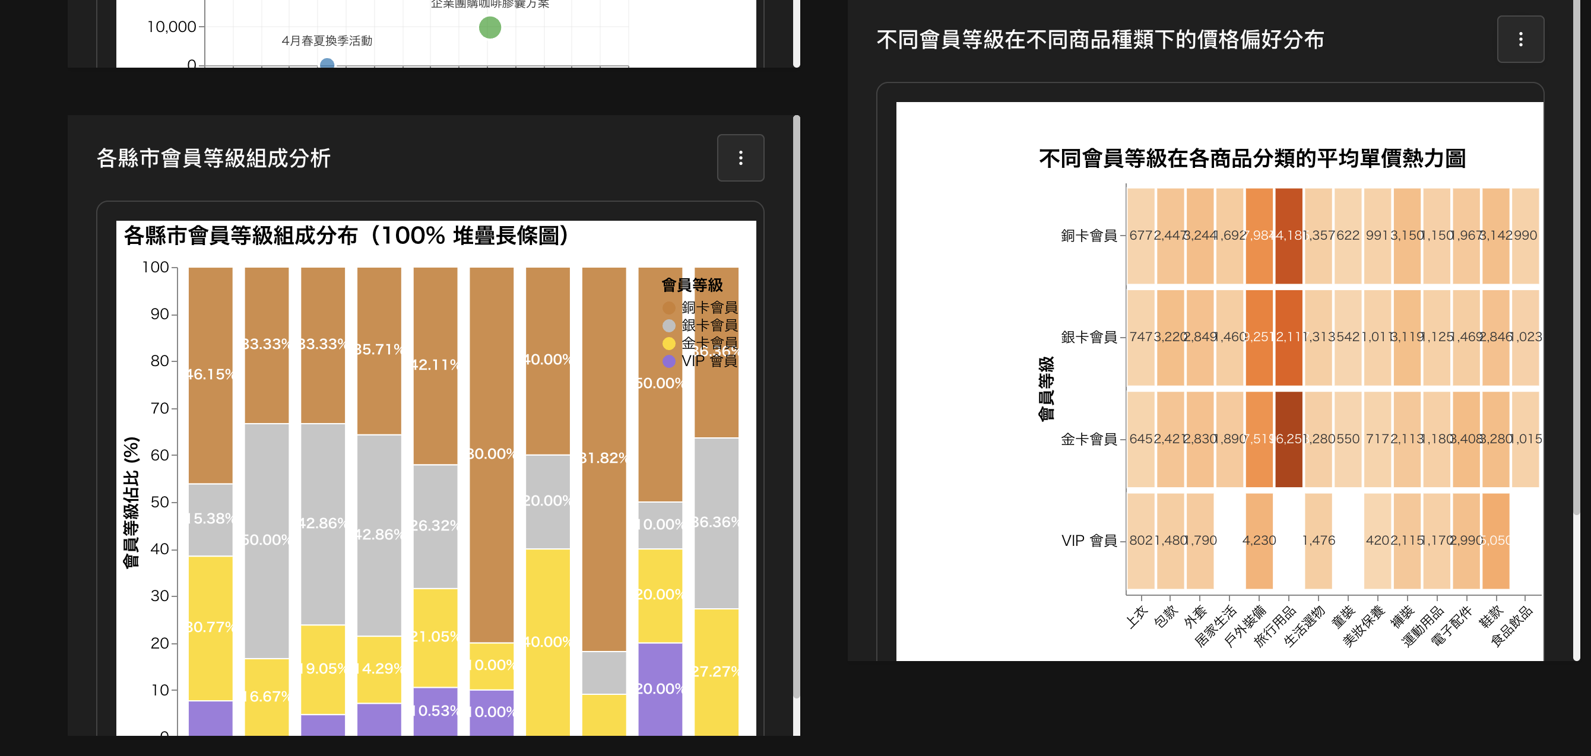Image resolution: width=1591 pixels, height=756 pixels.
Task: Click the 旅行用品 heatmap column label
Action: pos(1275,626)
